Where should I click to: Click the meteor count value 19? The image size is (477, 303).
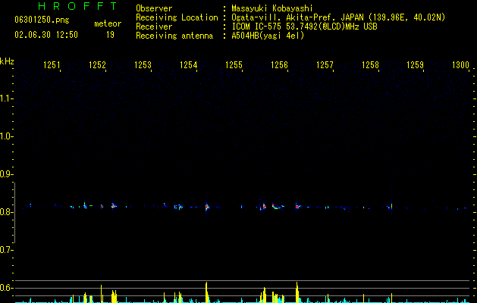click(x=110, y=35)
